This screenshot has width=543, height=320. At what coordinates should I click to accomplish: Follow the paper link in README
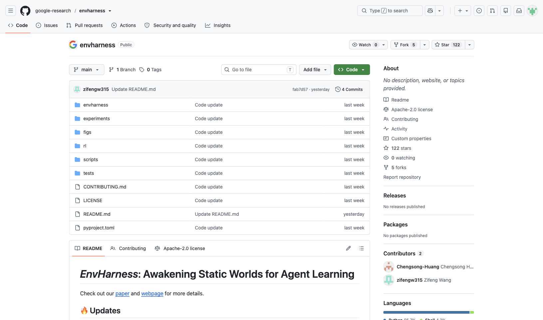pyautogui.click(x=123, y=293)
